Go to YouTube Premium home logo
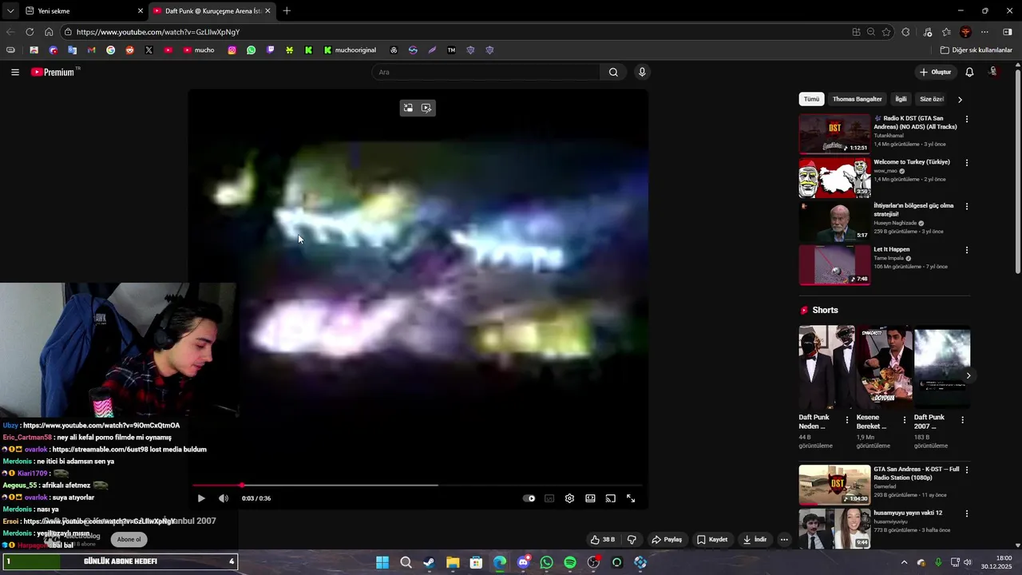Image resolution: width=1022 pixels, height=575 pixels. click(53, 72)
